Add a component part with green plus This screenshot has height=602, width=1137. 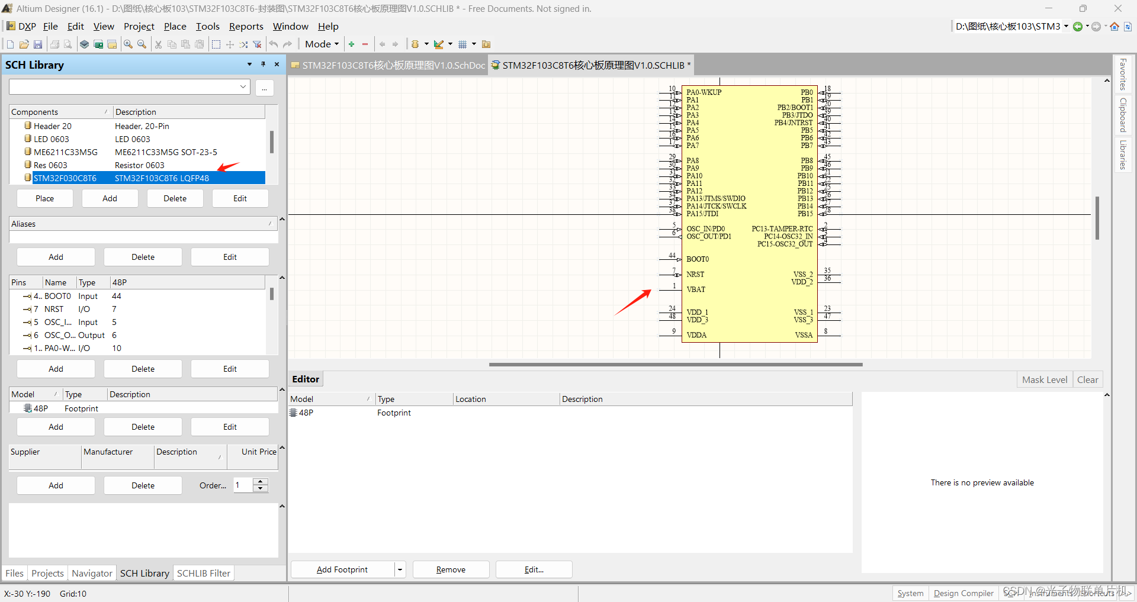coord(352,44)
